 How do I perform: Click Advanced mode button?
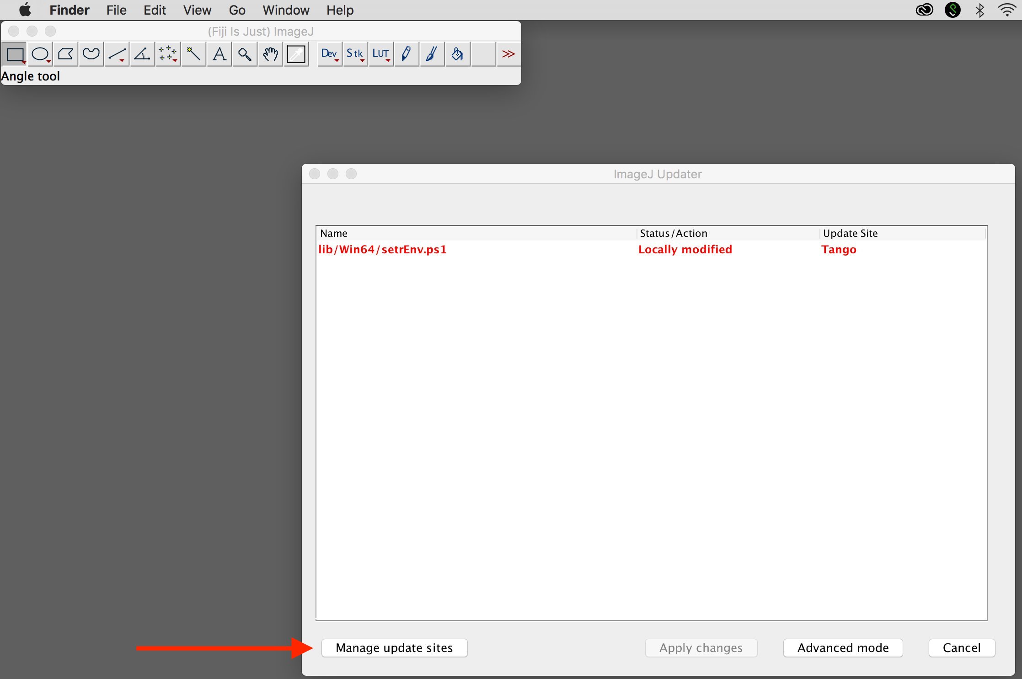tap(842, 647)
